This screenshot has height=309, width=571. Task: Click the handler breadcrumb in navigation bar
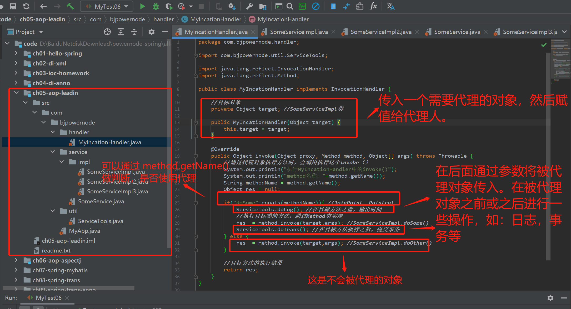(x=163, y=19)
